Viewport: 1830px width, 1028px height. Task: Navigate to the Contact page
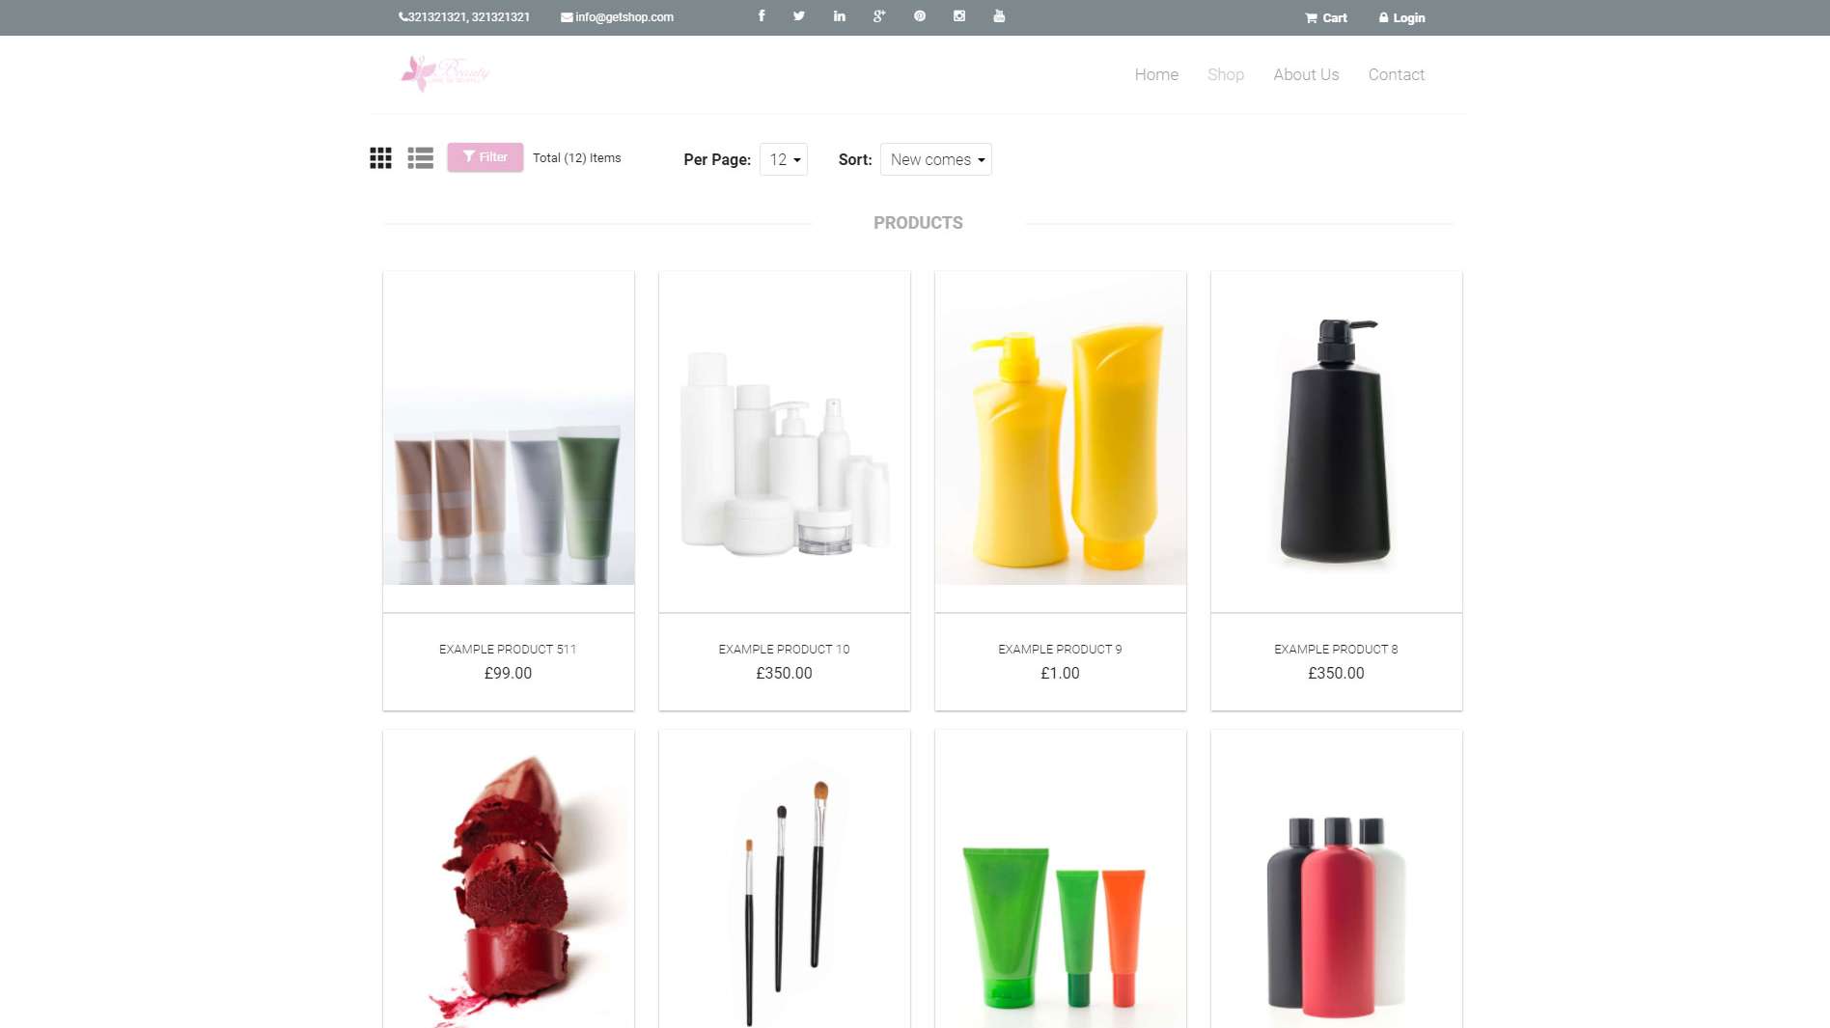(x=1396, y=74)
